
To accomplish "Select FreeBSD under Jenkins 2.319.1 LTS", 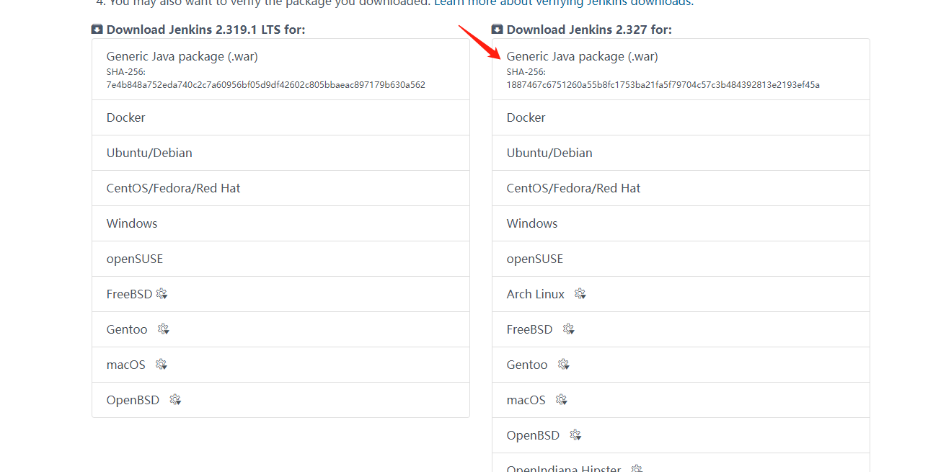I will [280, 294].
